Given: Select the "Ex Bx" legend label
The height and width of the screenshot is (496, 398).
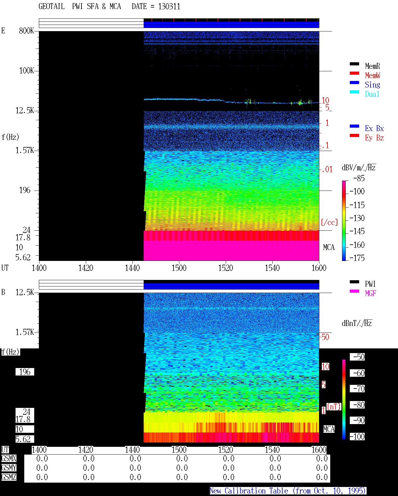Looking at the screenshot, I should tap(374, 128).
